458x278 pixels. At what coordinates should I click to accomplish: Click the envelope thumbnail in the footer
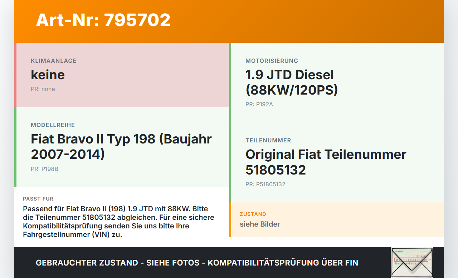[x=412, y=263]
